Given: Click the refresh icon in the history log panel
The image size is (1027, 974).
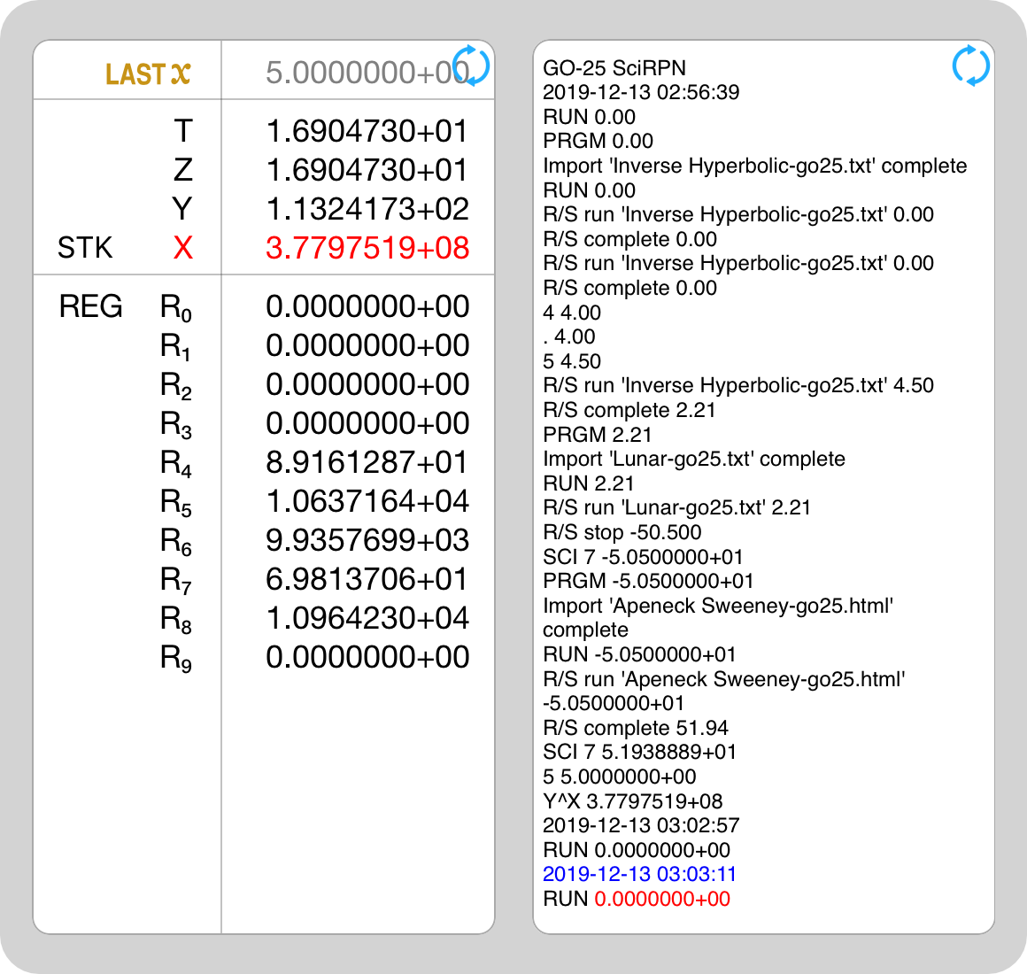Looking at the screenshot, I should [970, 66].
